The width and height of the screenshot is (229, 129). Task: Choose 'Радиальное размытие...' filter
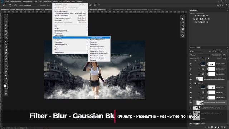coord(99,40)
